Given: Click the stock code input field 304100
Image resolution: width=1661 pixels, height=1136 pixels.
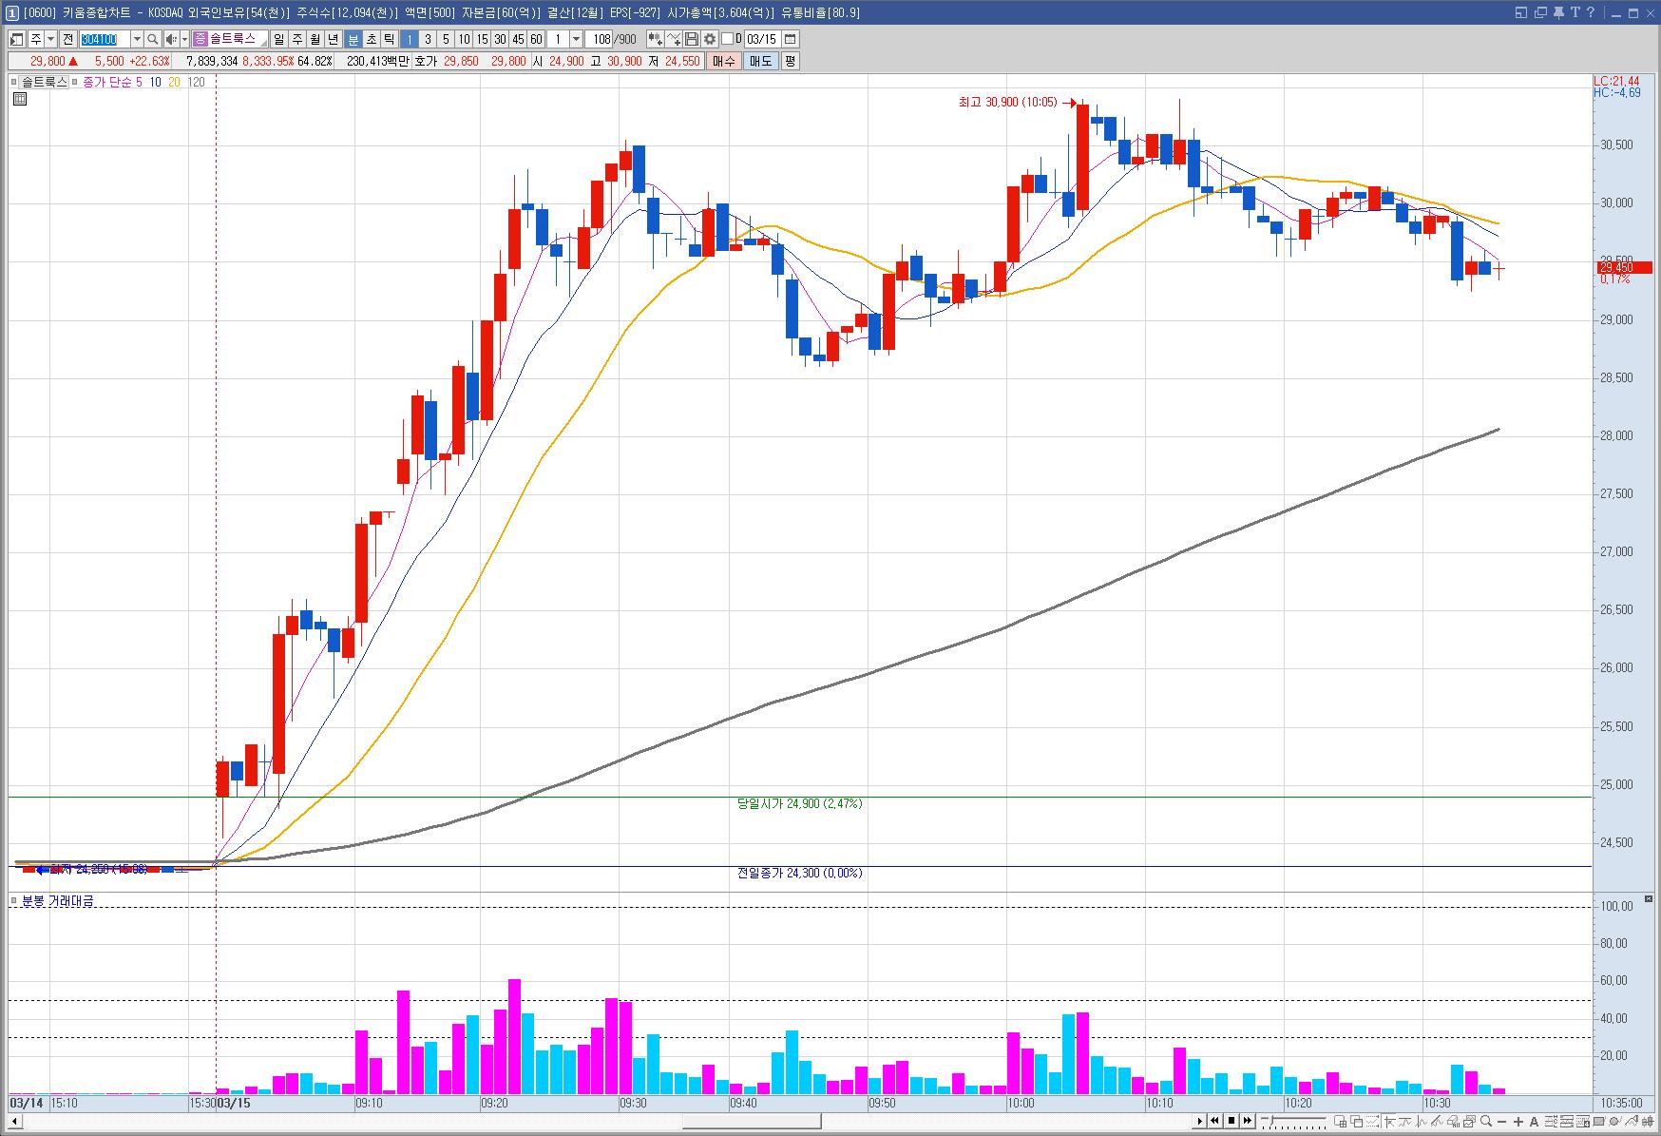Looking at the screenshot, I should [x=105, y=39].
